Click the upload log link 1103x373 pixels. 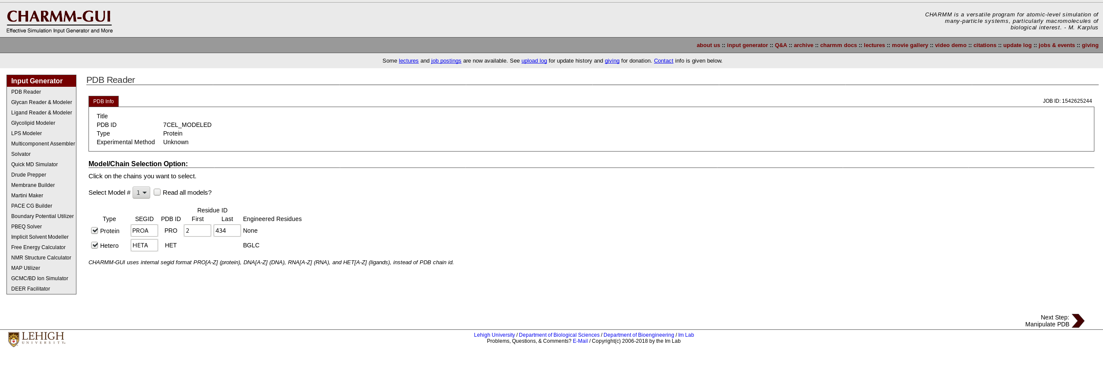[534, 61]
